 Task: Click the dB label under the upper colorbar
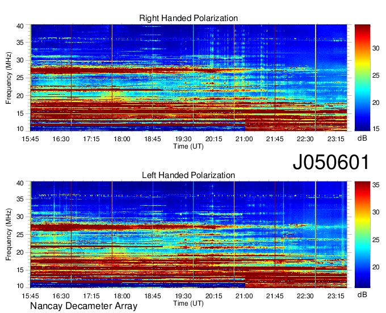pyautogui.click(x=362, y=138)
